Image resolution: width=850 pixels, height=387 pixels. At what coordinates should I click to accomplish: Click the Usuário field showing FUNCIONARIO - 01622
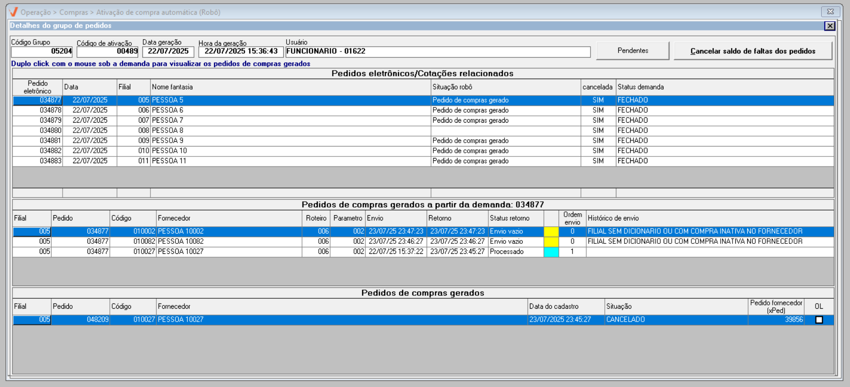click(x=437, y=52)
